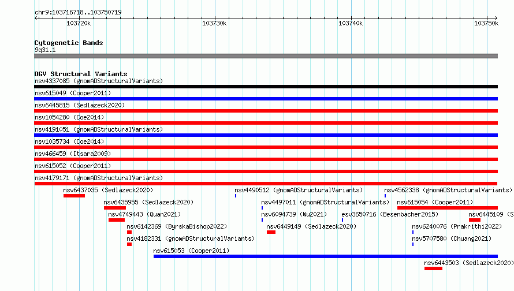
Task: Click the Cytogenetic Bands track title
Action: (69, 43)
